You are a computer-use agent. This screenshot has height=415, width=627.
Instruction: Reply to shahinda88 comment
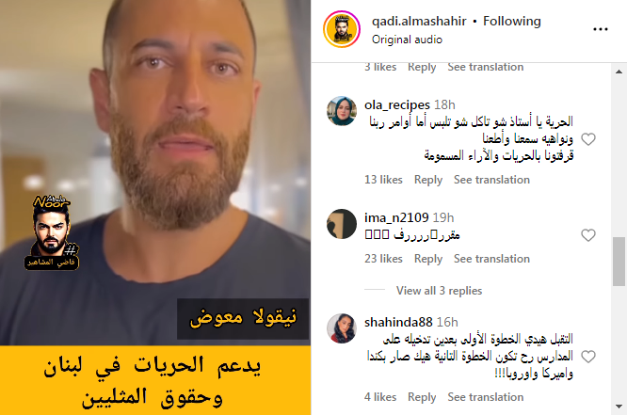pos(422,397)
